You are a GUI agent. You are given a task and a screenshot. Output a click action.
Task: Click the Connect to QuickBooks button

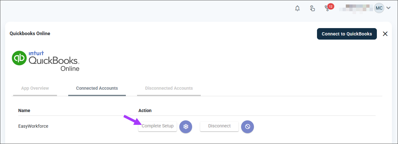coord(347,34)
